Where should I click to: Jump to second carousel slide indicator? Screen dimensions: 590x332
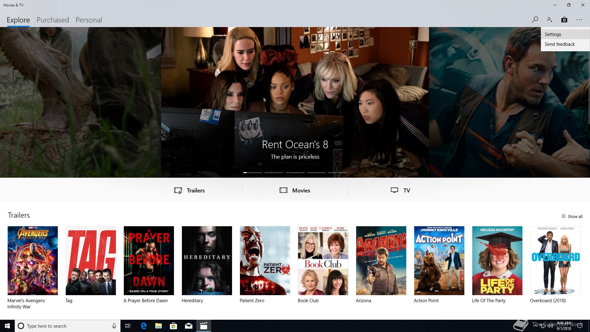pos(274,172)
